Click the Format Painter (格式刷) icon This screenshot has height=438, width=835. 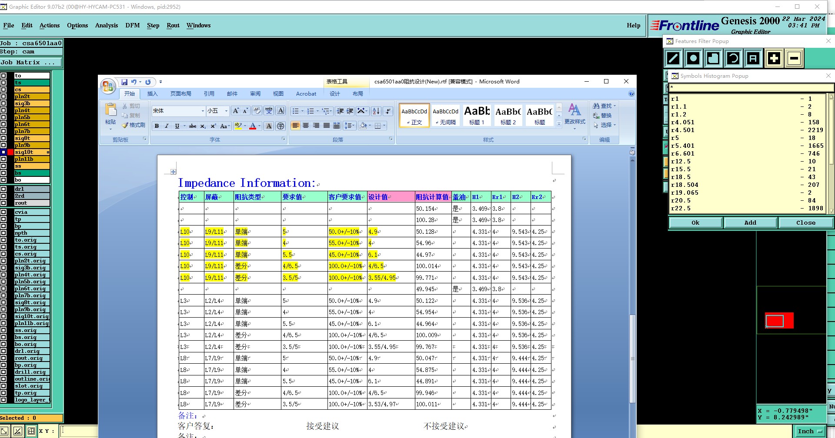(133, 125)
